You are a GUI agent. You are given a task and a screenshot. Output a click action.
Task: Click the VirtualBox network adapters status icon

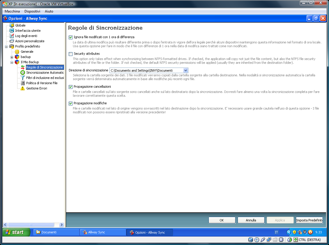(269, 240)
